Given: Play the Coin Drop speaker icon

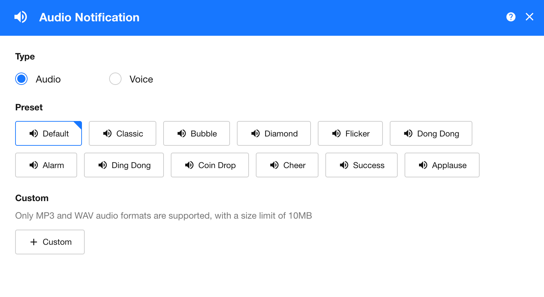Looking at the screenshot, I should [189, 165].
